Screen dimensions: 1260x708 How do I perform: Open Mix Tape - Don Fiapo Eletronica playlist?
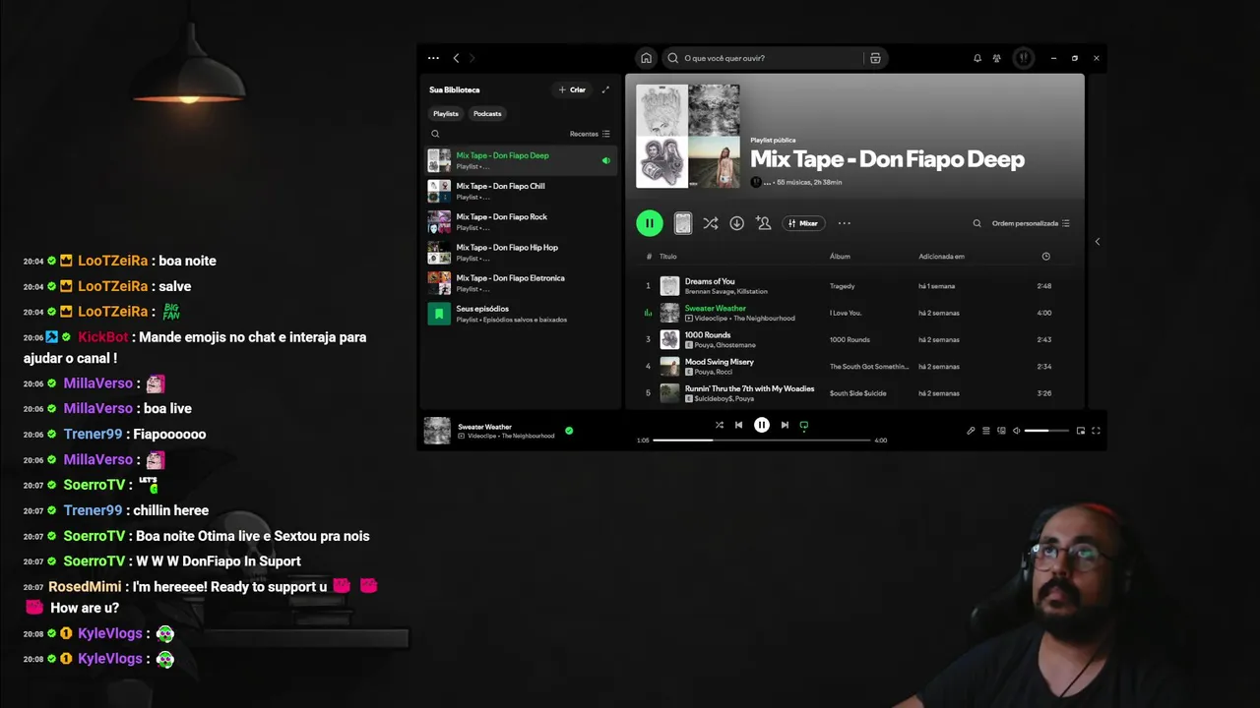521,283
